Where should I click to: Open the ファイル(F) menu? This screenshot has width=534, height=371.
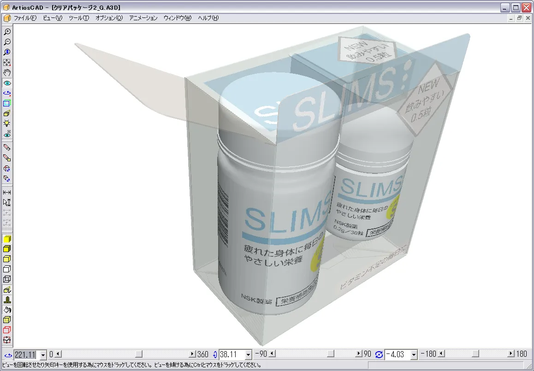(x=25, y=18)
